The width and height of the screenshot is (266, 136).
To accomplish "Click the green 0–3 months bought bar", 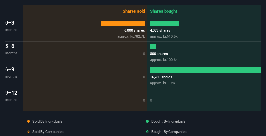I will point(165,23).
